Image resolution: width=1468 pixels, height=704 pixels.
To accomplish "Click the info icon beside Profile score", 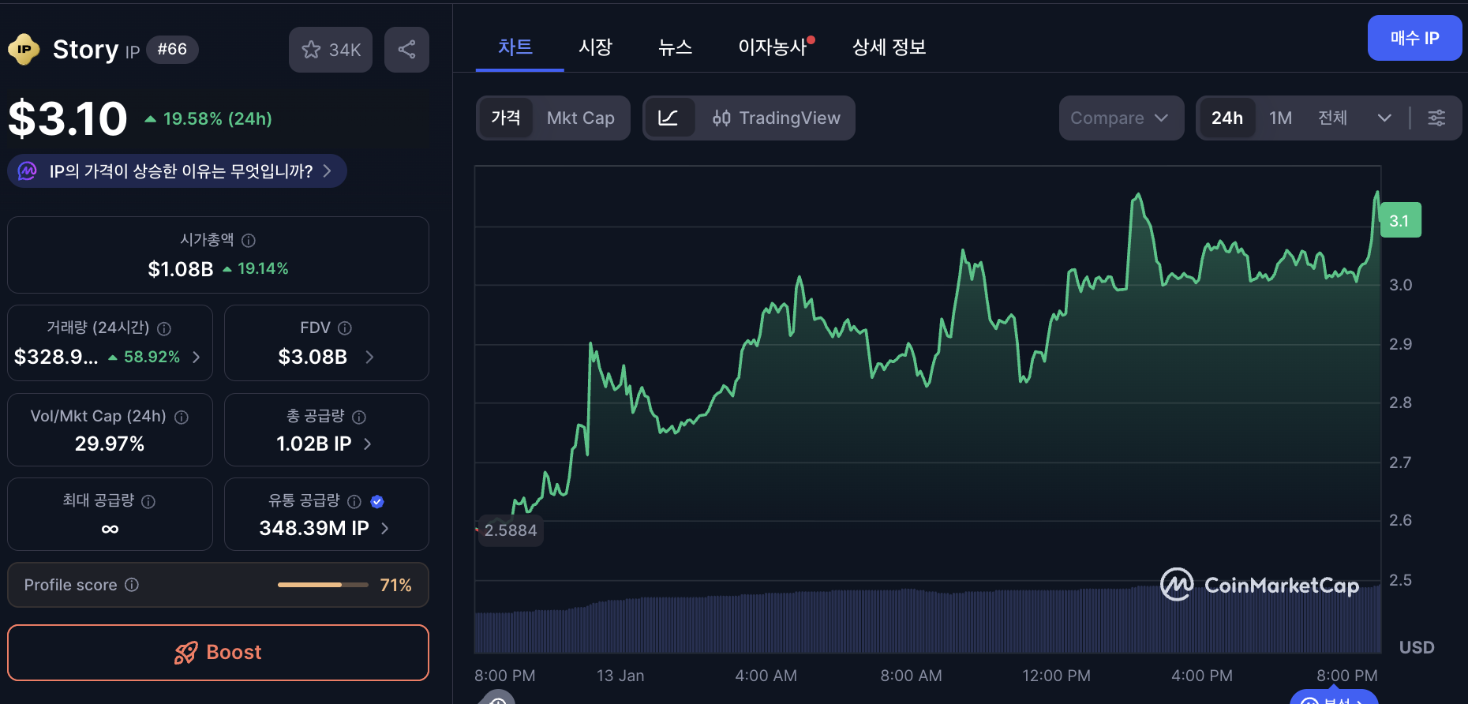I will tap(132, 585).
